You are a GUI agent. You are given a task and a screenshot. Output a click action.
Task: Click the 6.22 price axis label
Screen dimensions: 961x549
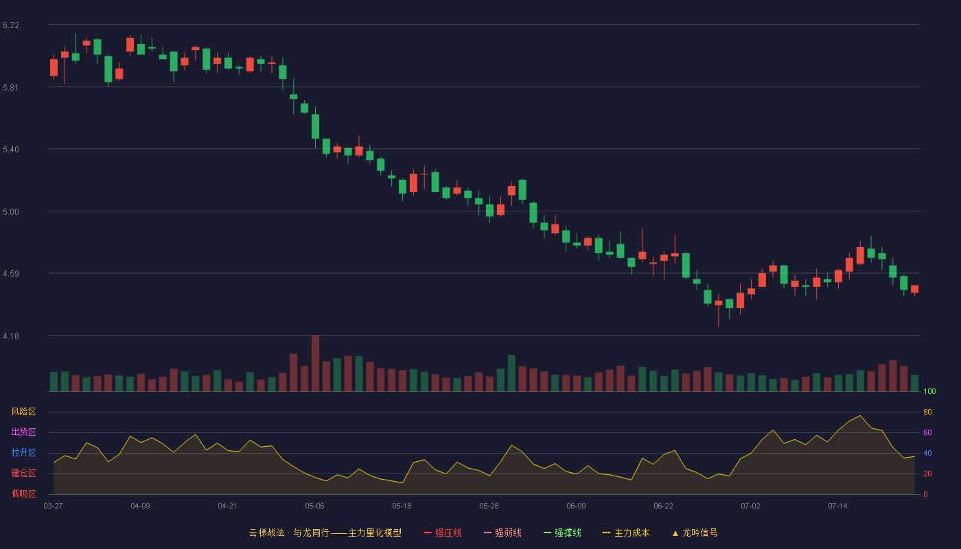[x=11, y=25]
